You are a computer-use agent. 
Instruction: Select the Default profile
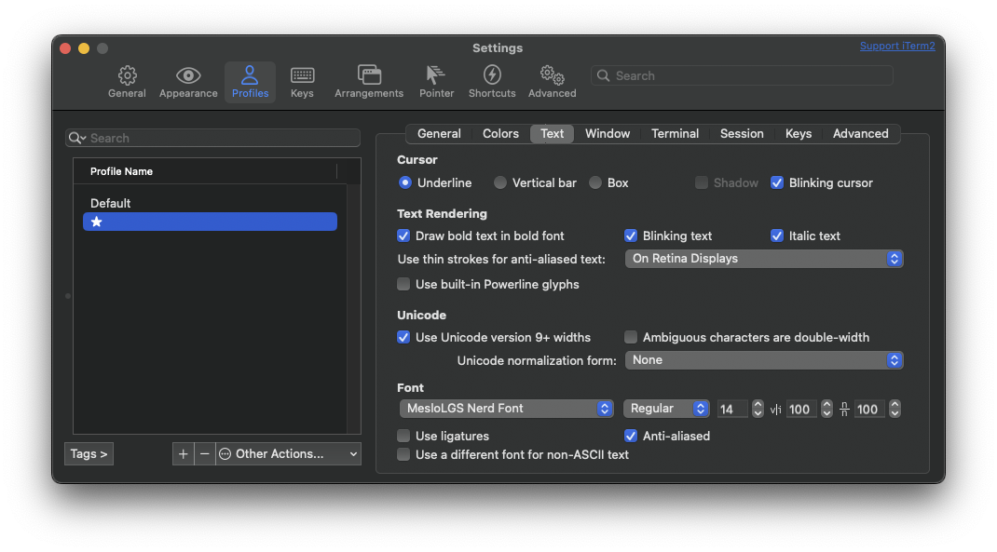click(210, 203)
